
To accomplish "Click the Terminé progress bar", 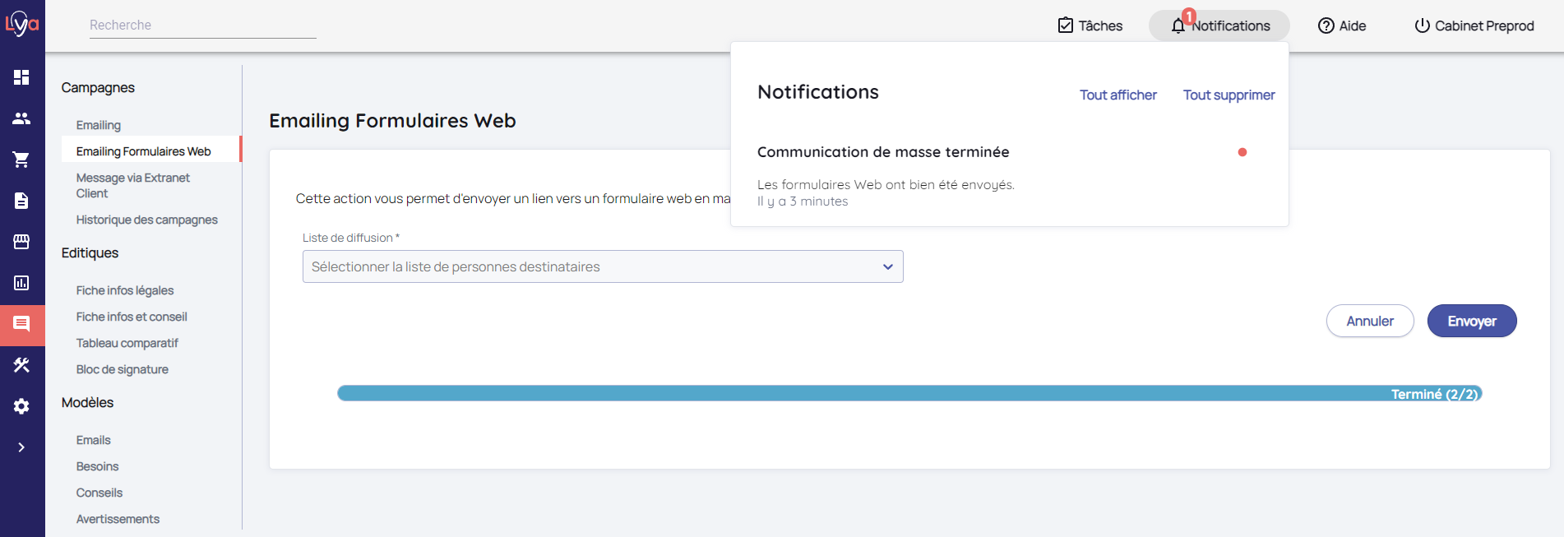I will [909, 394].
